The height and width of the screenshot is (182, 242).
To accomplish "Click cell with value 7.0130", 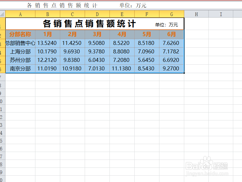I will click(x=97, y=69).
